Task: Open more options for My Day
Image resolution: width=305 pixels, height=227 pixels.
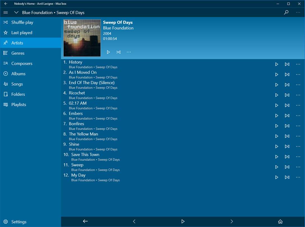Action: (x=298, y=177)
